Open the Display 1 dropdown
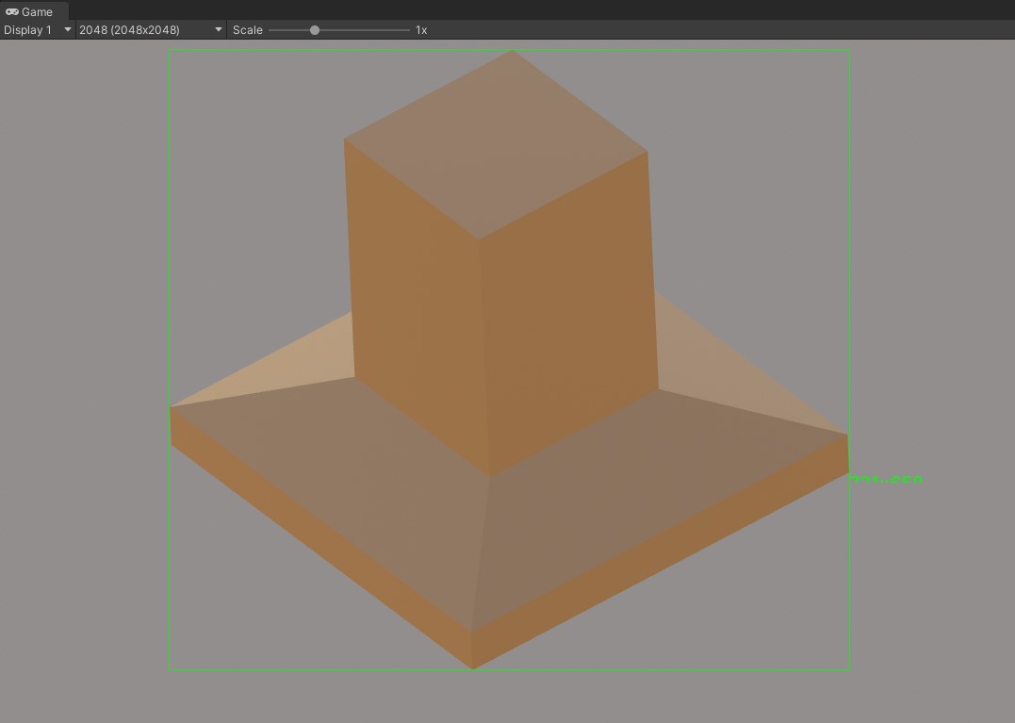1015x723 pixels. tap(26, 29)
